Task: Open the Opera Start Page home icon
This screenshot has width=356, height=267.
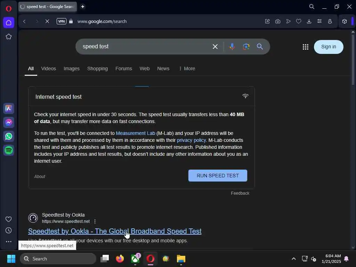Action: (x=9, y=23)
